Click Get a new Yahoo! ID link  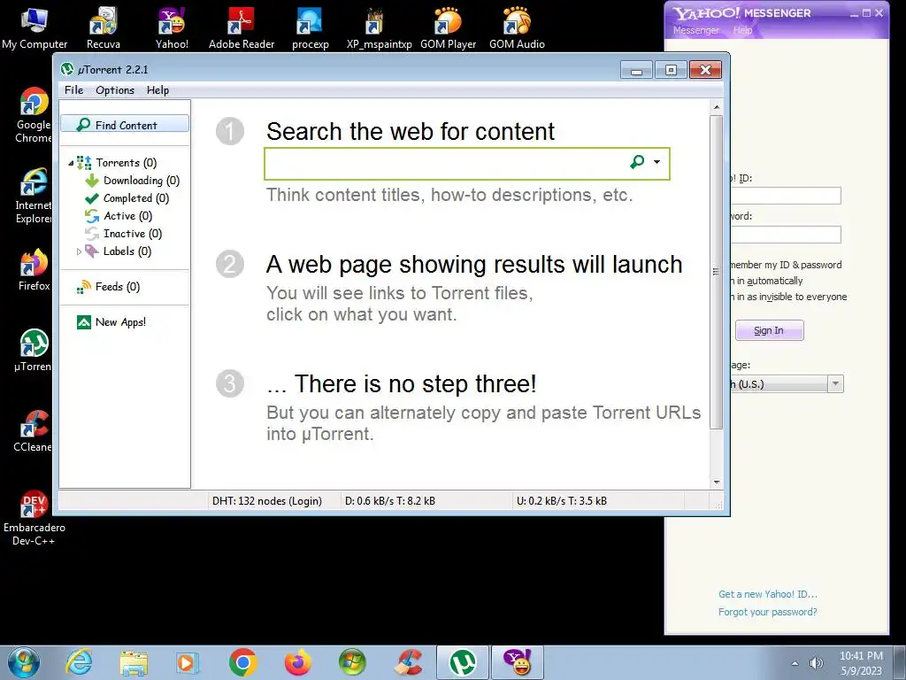point(767,594)
